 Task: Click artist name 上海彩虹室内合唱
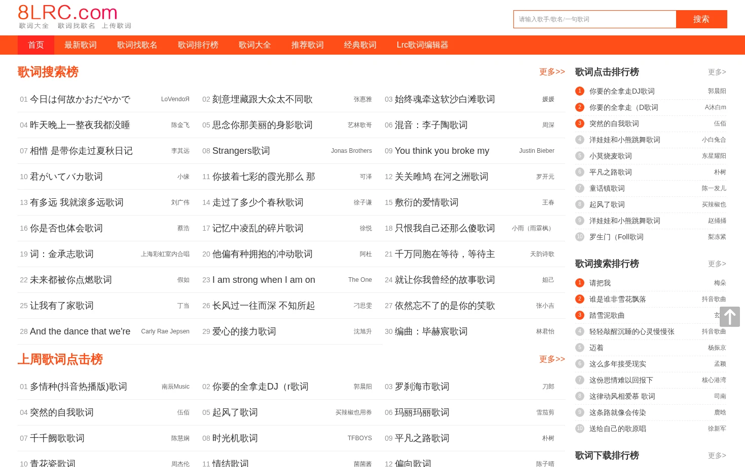[165, 254]
